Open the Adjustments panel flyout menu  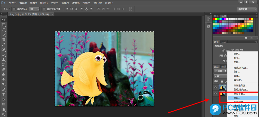[256, 42]
